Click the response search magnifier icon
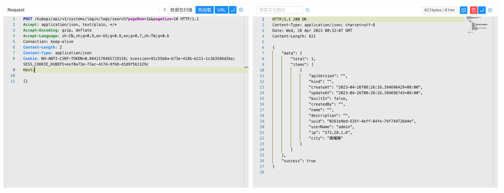 point(308,10)
